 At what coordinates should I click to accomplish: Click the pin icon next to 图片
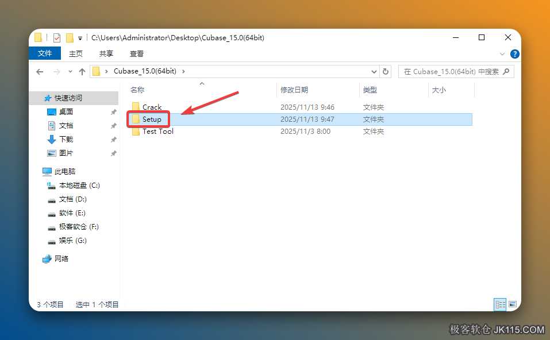pos(113,153)
